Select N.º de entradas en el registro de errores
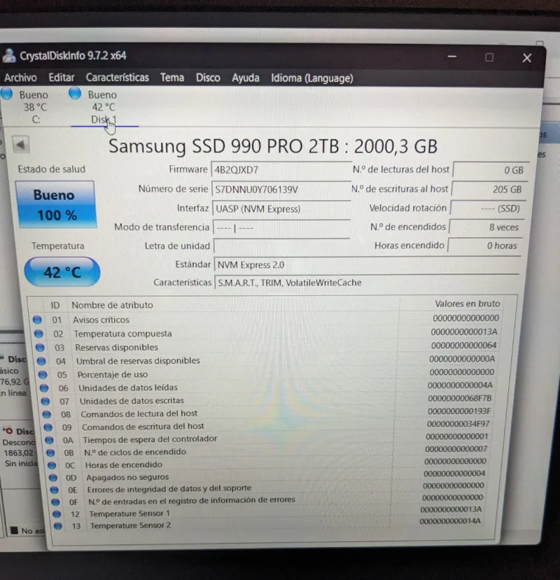Viewport: 560px width, 580px height. (x=192, y=500)
